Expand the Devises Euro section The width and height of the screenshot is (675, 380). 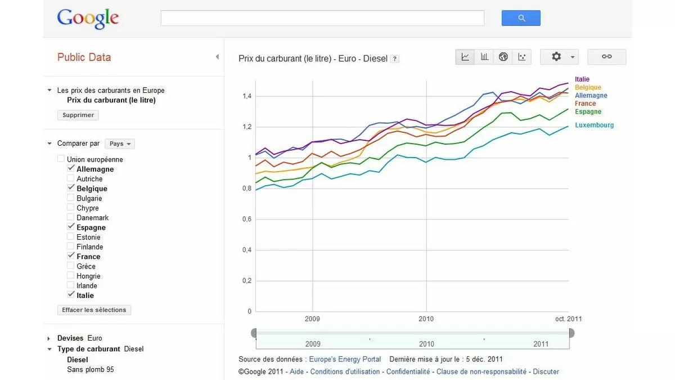(x=49, y=338)
